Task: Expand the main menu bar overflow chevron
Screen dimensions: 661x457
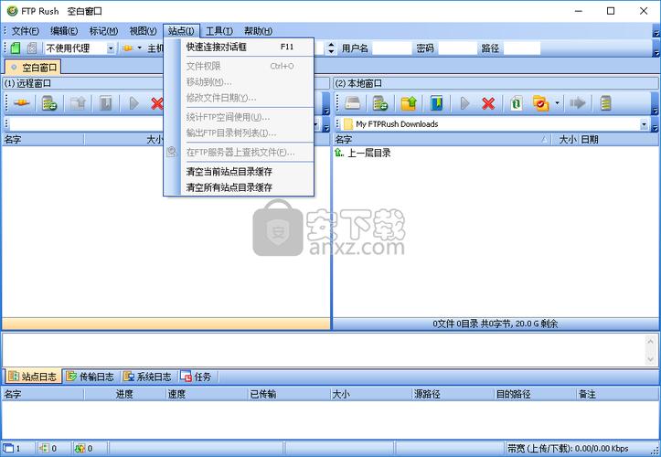Action: pos(656,33)
